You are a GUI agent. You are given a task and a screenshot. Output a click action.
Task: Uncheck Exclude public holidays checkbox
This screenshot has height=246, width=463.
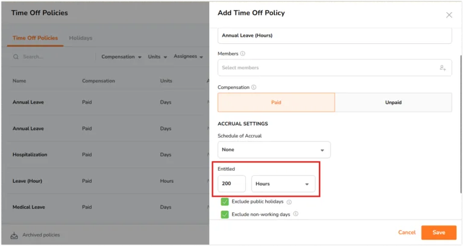pos(225,202)
